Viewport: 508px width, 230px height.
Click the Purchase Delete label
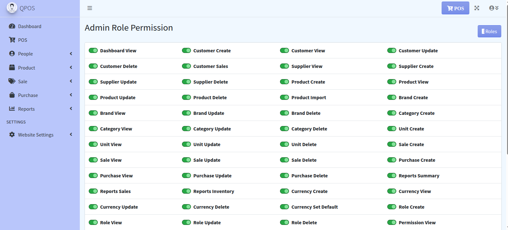point(309,176)
